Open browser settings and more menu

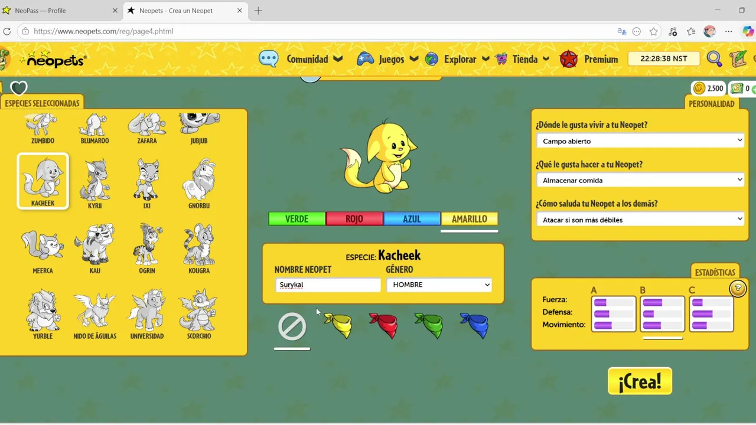(729, 31)
